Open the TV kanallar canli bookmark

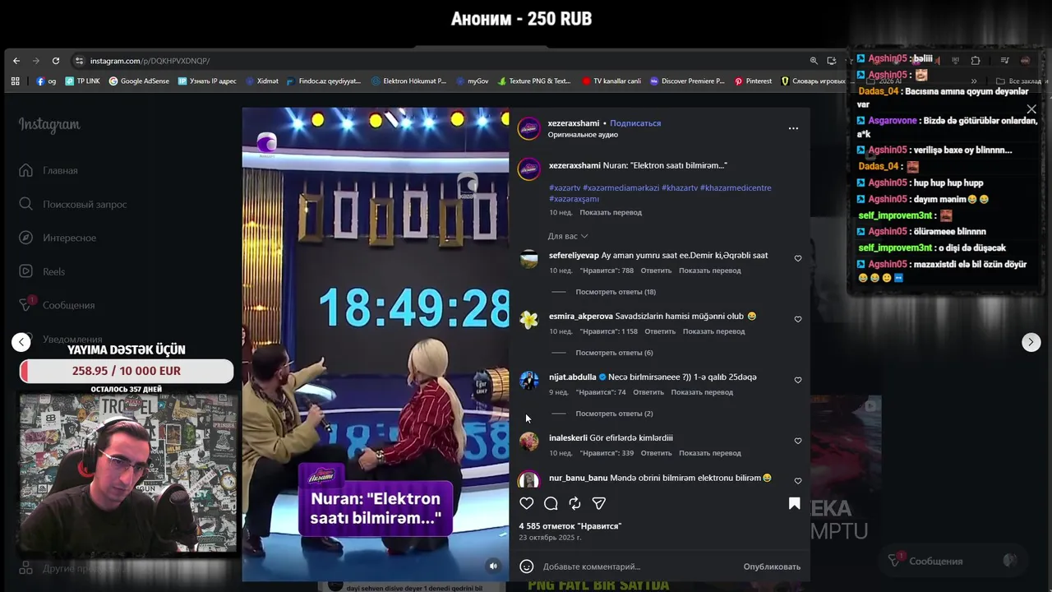click(x=611, y=81)
